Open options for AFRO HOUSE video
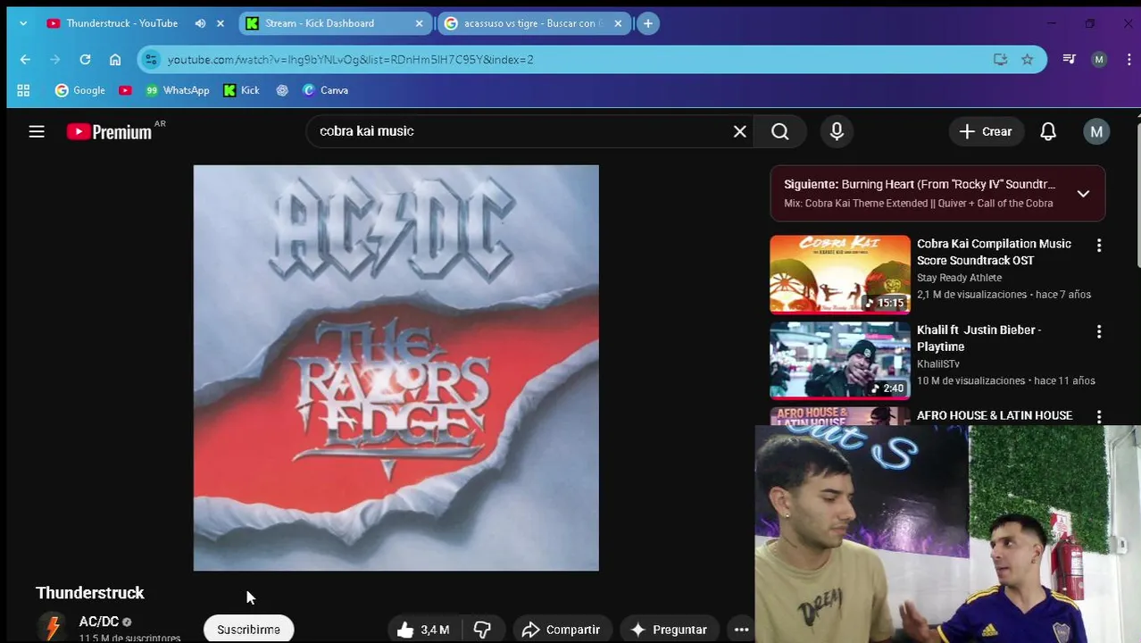The width and height of the screenshot is (1141, 643). pos(1099,417)
